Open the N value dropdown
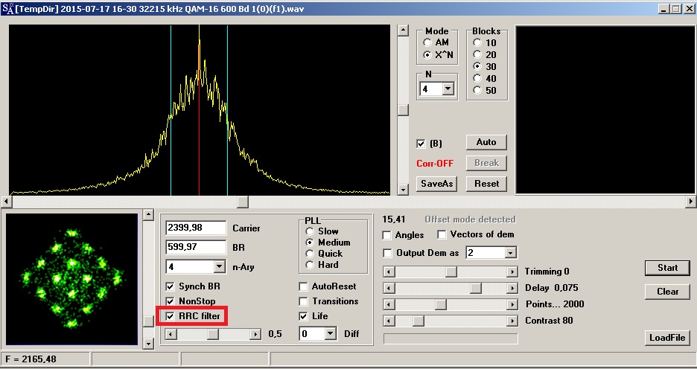 (448, 89)
